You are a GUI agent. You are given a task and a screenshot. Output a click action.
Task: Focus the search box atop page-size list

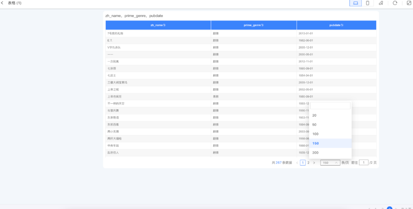click(x=330, y=106)
